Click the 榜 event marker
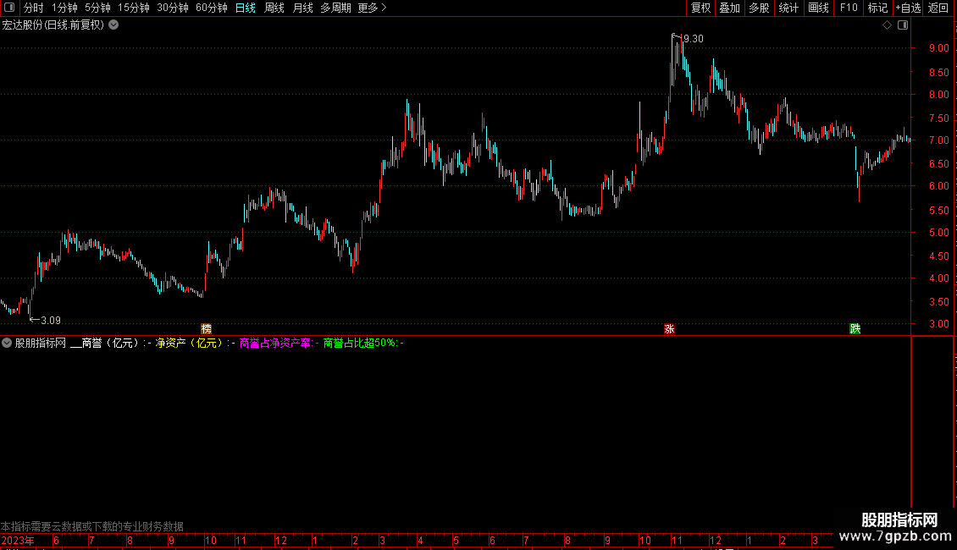Viewport: 957px width, 550px height. (x=207, y=328)
